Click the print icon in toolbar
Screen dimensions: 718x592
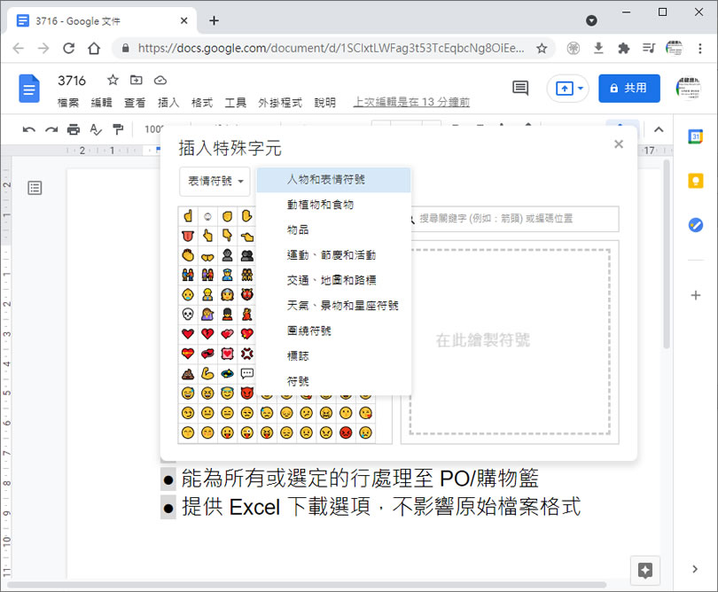tap(74, 129)
